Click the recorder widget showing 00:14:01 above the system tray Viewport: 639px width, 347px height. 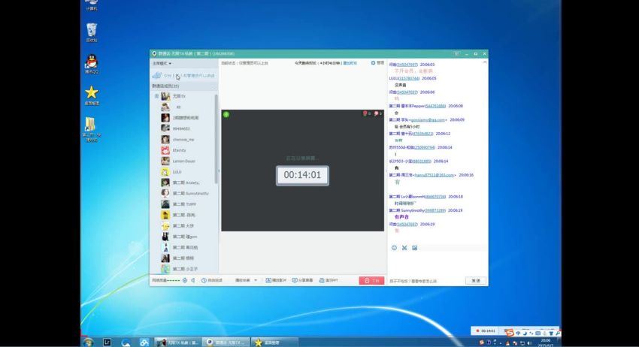[x=486, y=330]
